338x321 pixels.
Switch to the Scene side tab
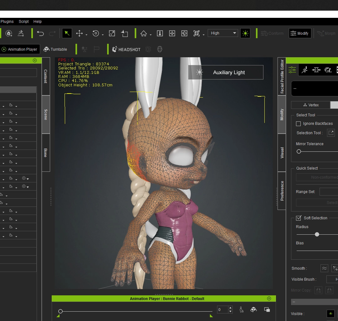(46, 115)
